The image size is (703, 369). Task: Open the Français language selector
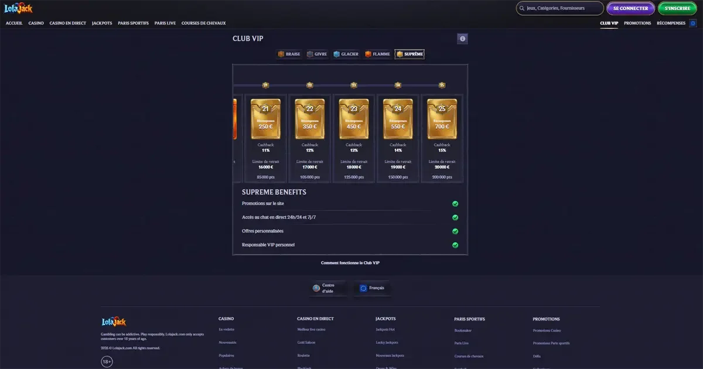pos(373,288)
